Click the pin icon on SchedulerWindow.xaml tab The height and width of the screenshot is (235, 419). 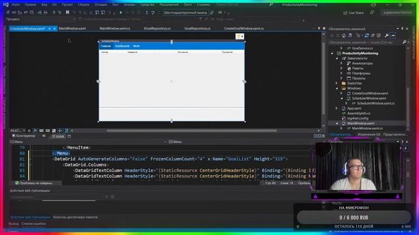tap(50, 29)
